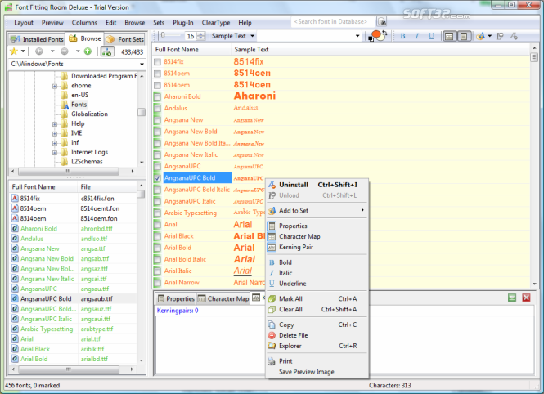Check the Arabic Typesetting checkbox
The height and width of the screenshot is (394, 544).
158,213
